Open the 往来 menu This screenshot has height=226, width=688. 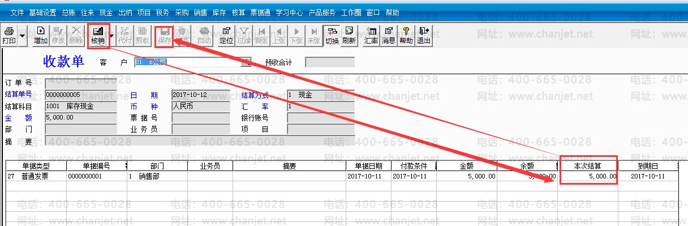pyautogui.click(x=87, y=12)
